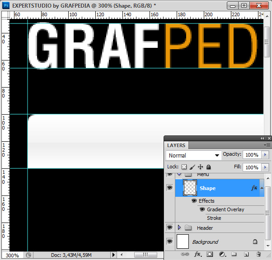The height and width of the screenshot is (260, 272).
Task: Select the Shape layer
Action: 220,188
